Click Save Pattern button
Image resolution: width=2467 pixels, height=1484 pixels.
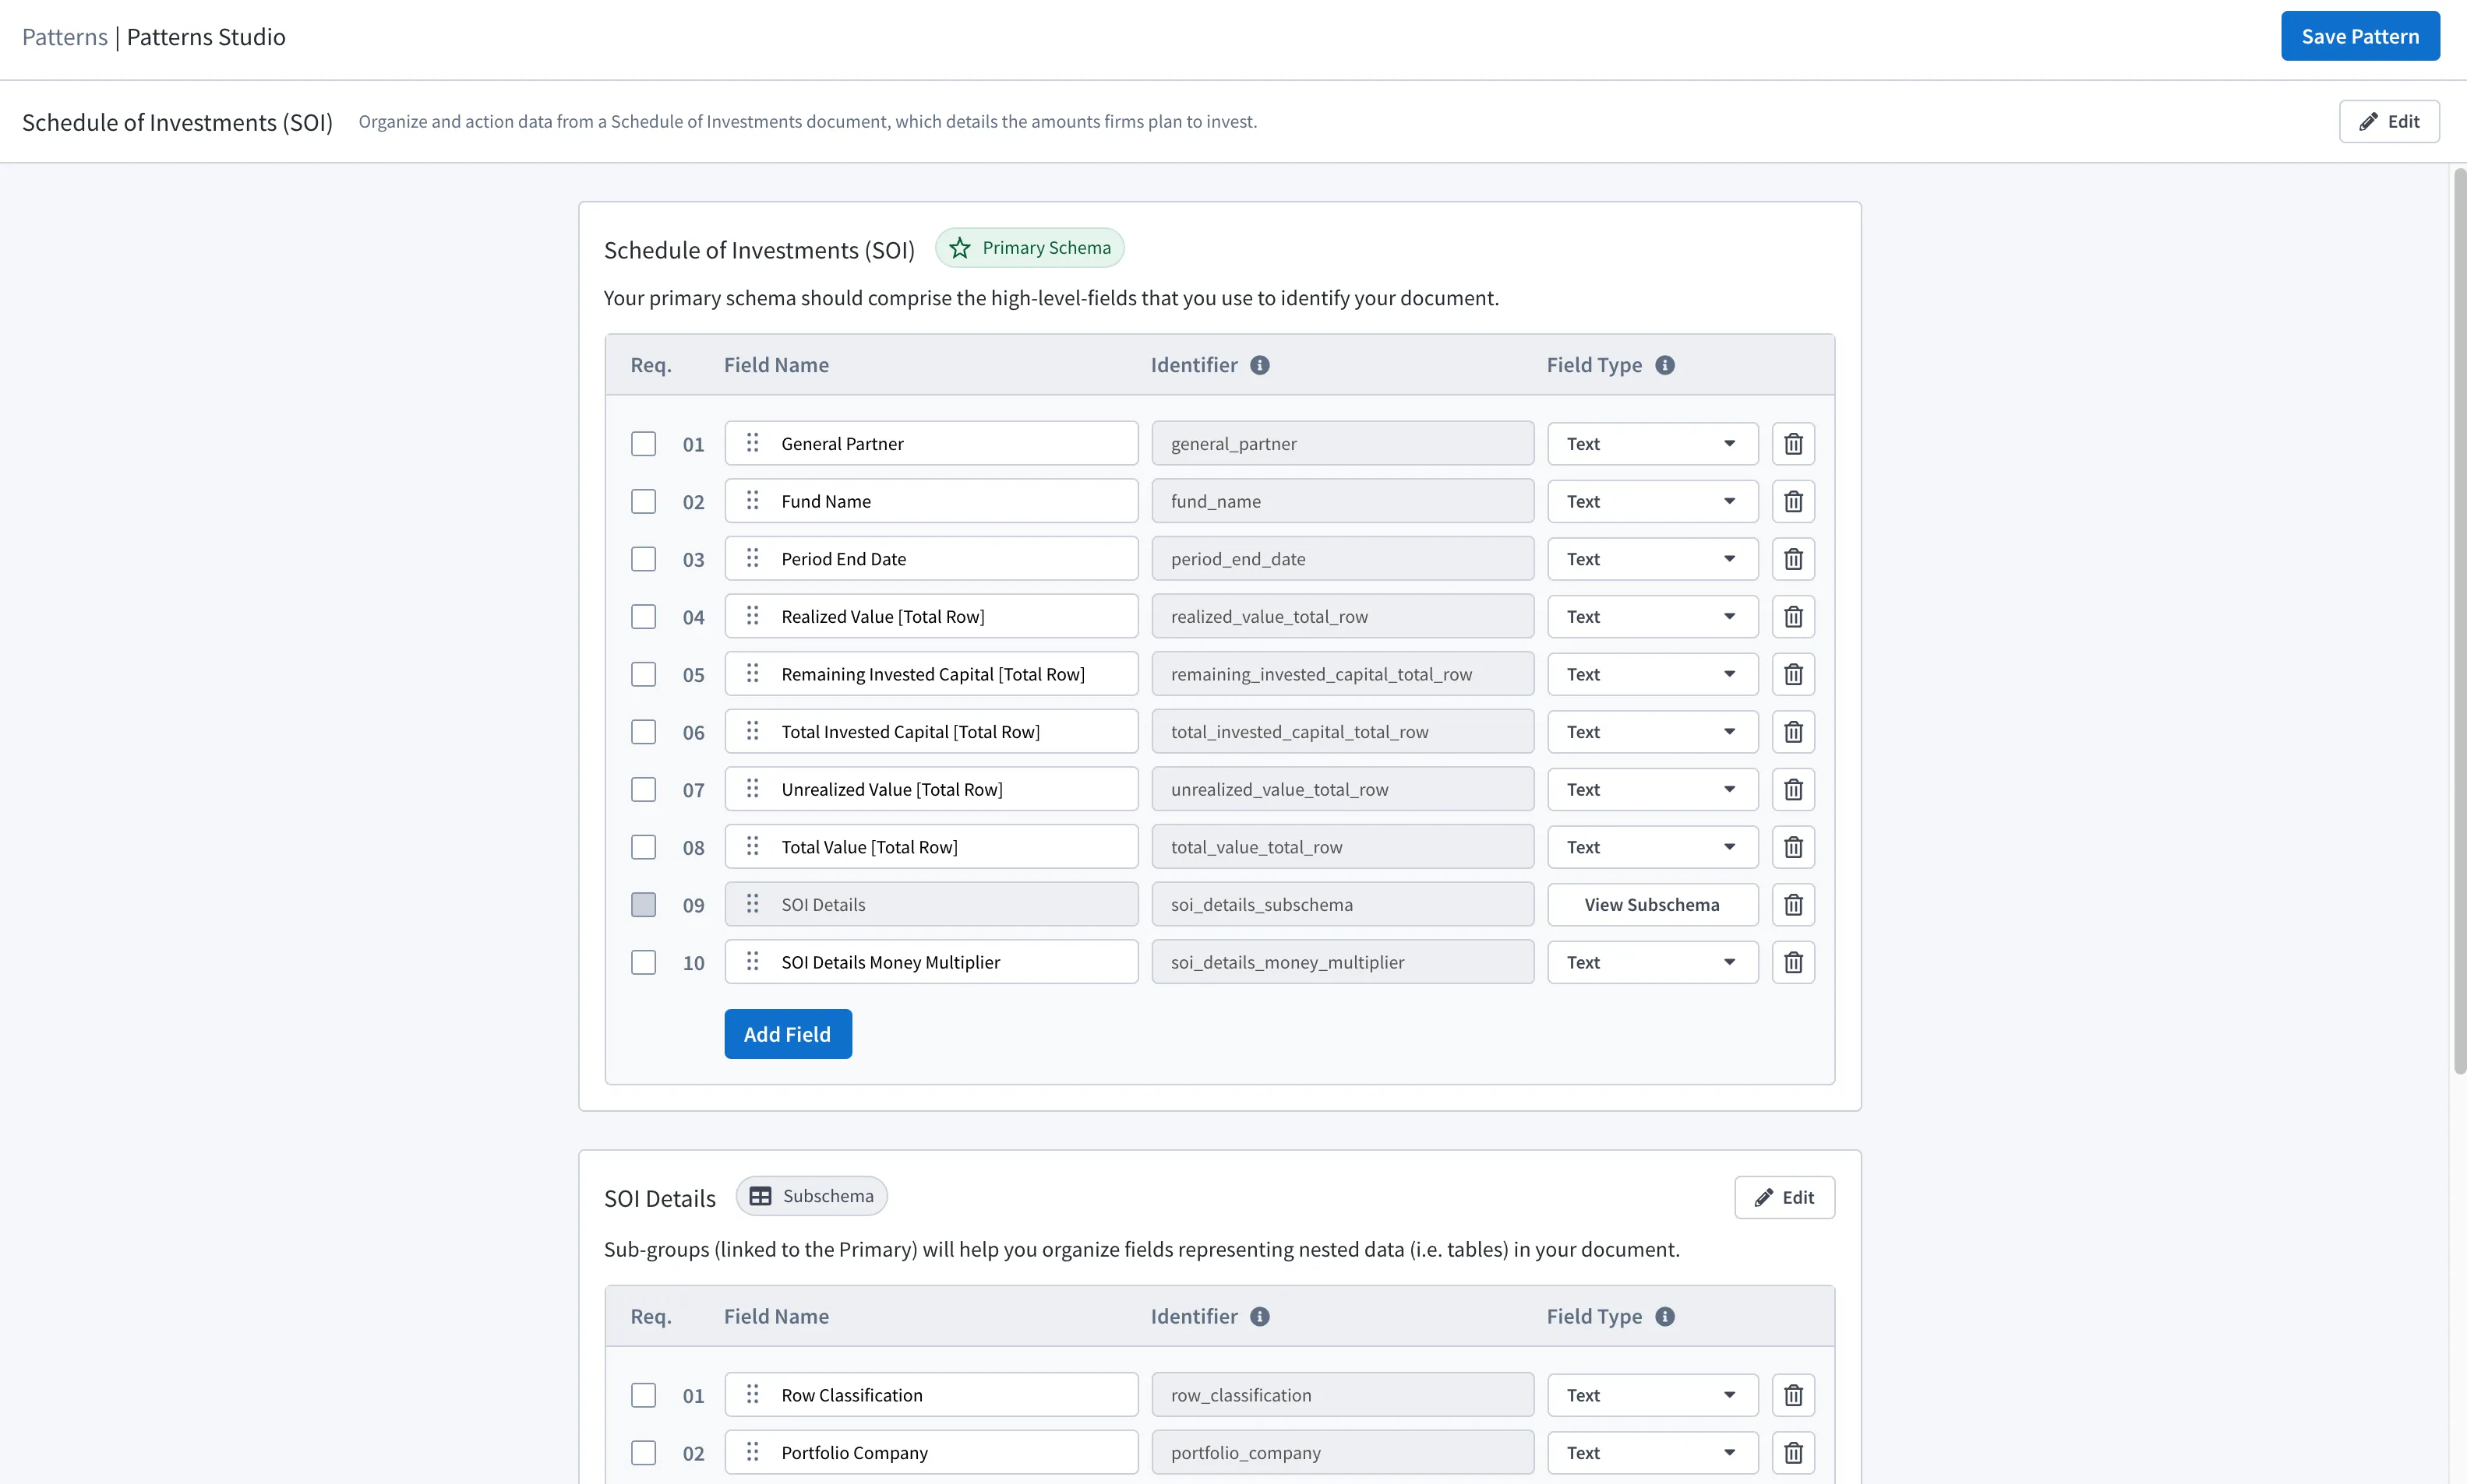[x=2360, y=36]
